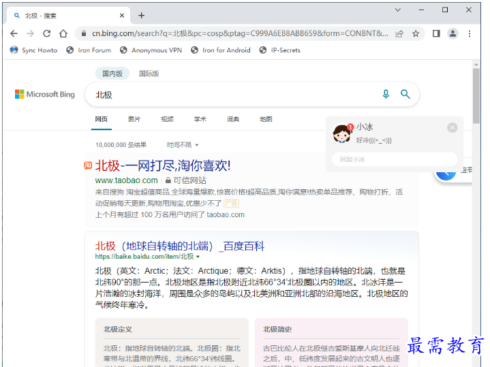Close the 北极 - 搜索 tab
The height and width of the screenshot is (367, 490).
(122, 15)
